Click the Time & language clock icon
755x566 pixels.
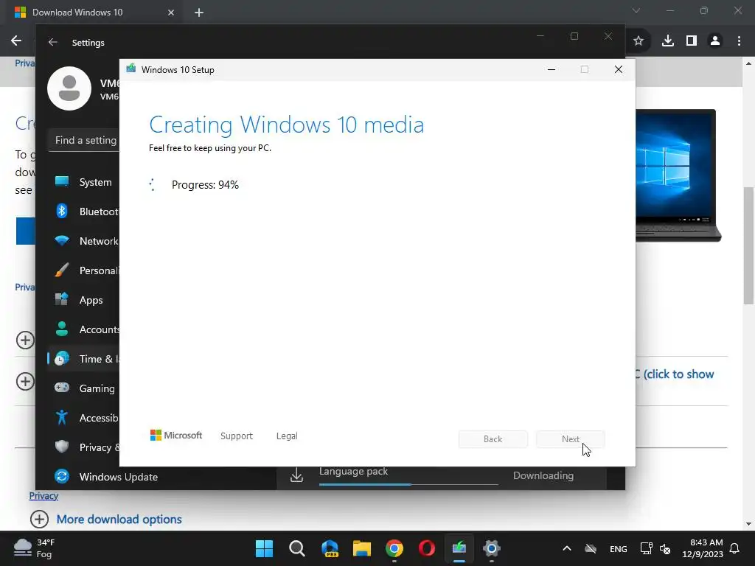(x=62, y=358)
